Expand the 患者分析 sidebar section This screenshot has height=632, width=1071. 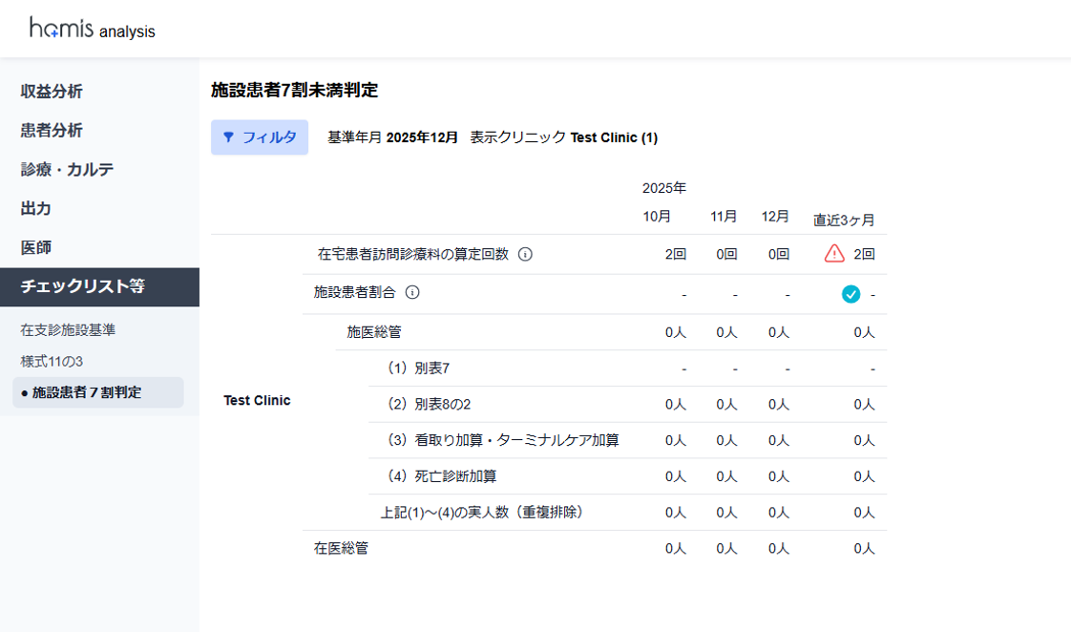coord(52,131)
